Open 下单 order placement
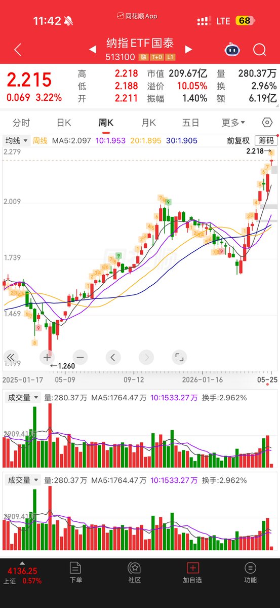The height and width of the screenshot is (608, 280). (x=75, y=573)
